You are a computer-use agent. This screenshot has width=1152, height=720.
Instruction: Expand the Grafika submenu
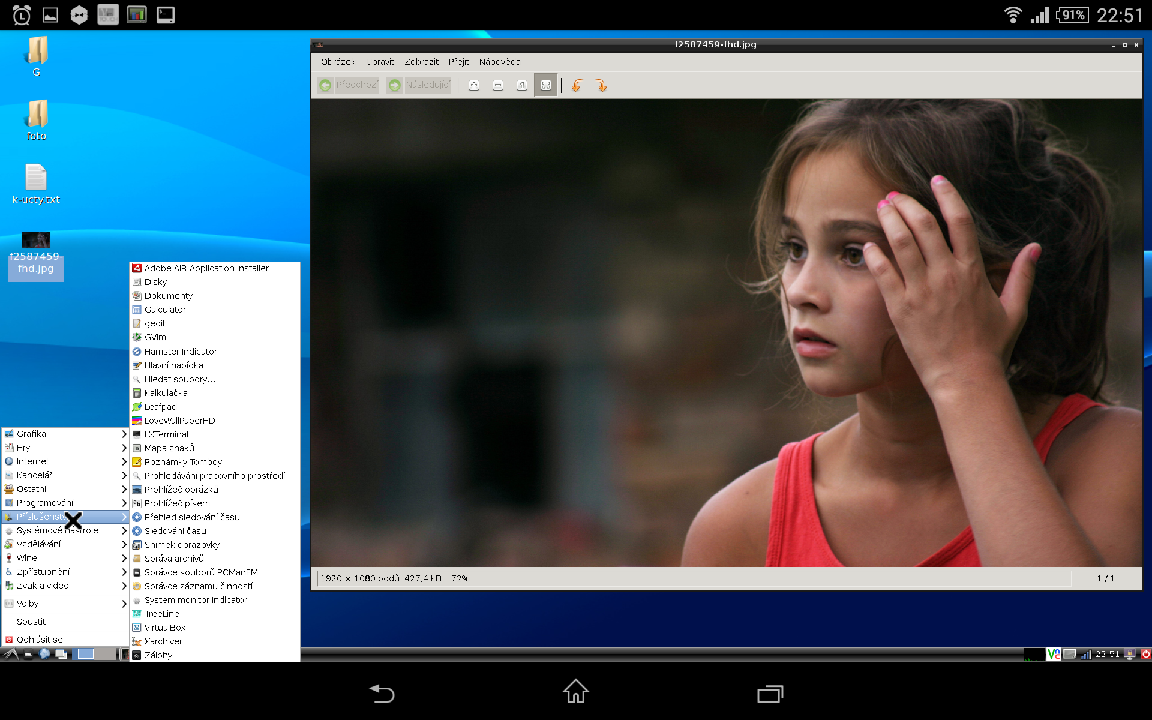(65, 434)
